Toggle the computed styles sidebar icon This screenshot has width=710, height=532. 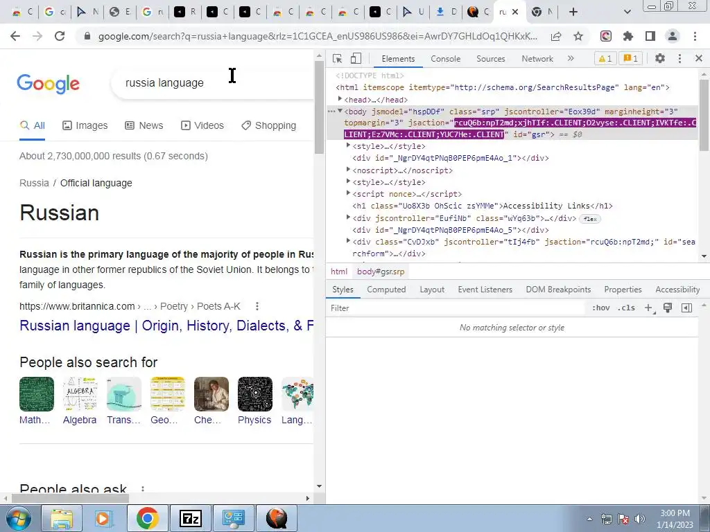point(686,308)
